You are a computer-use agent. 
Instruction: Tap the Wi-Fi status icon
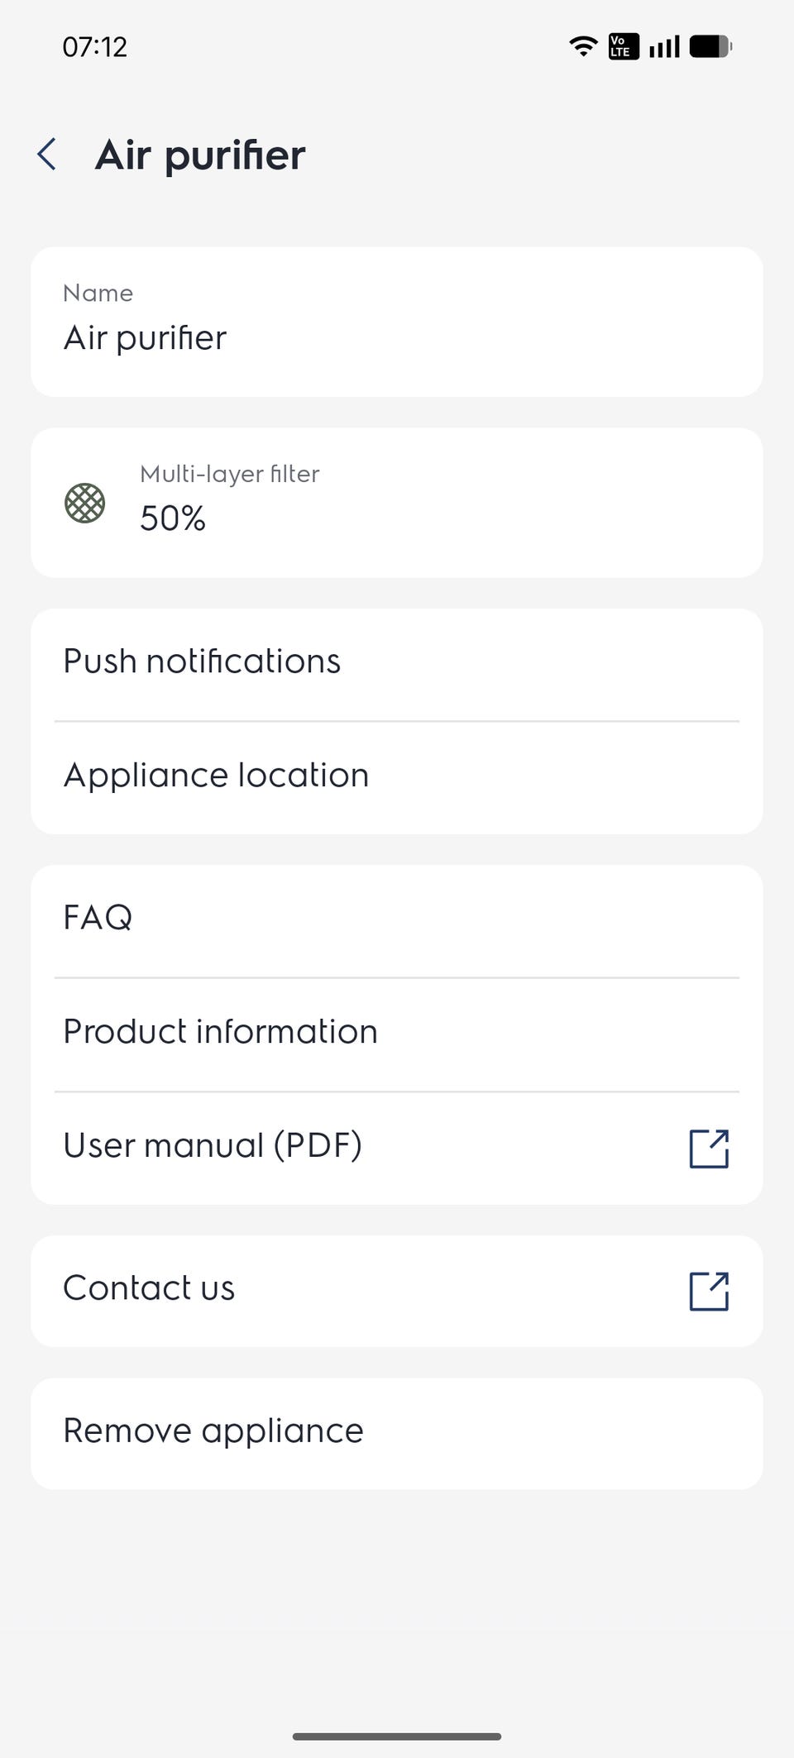[583, 46]
